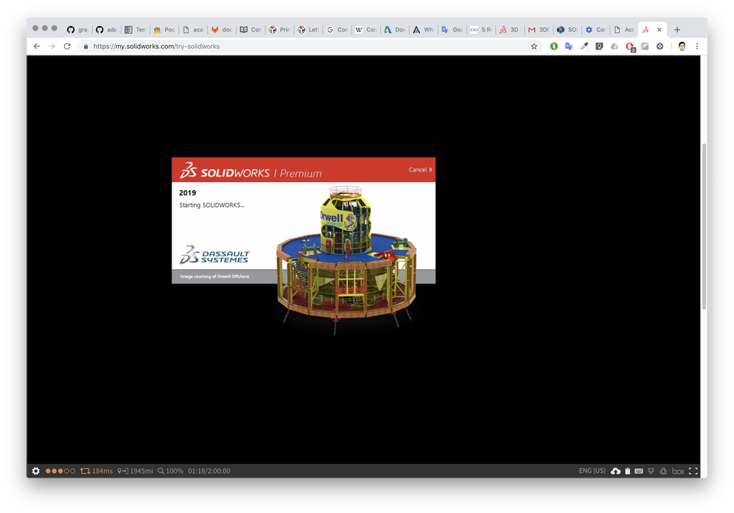Open the session settings gear icon
This screenshot has height=513, width=734.
[35, 471]
